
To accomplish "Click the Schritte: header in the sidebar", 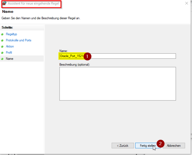I will coord(7,28).
